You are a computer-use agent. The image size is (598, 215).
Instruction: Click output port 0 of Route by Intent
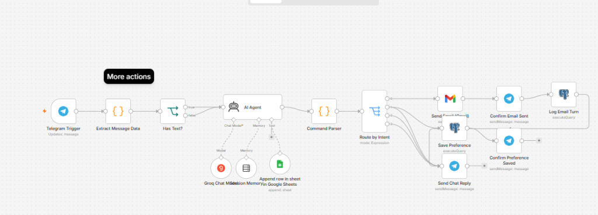coord(387,99)
